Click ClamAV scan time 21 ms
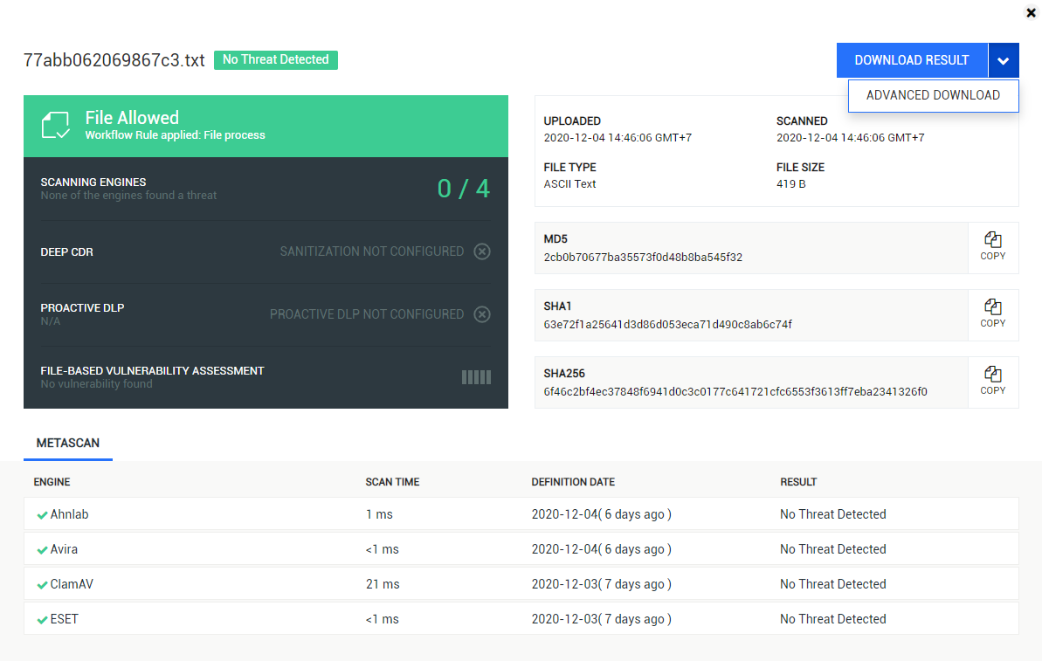This screenshot has height=661, width=1042. (383, 584)
